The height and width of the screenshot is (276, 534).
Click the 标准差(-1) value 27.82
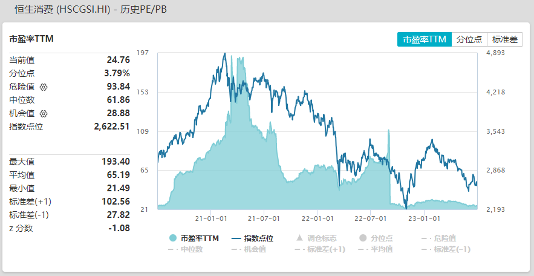[x=118, y=215]
